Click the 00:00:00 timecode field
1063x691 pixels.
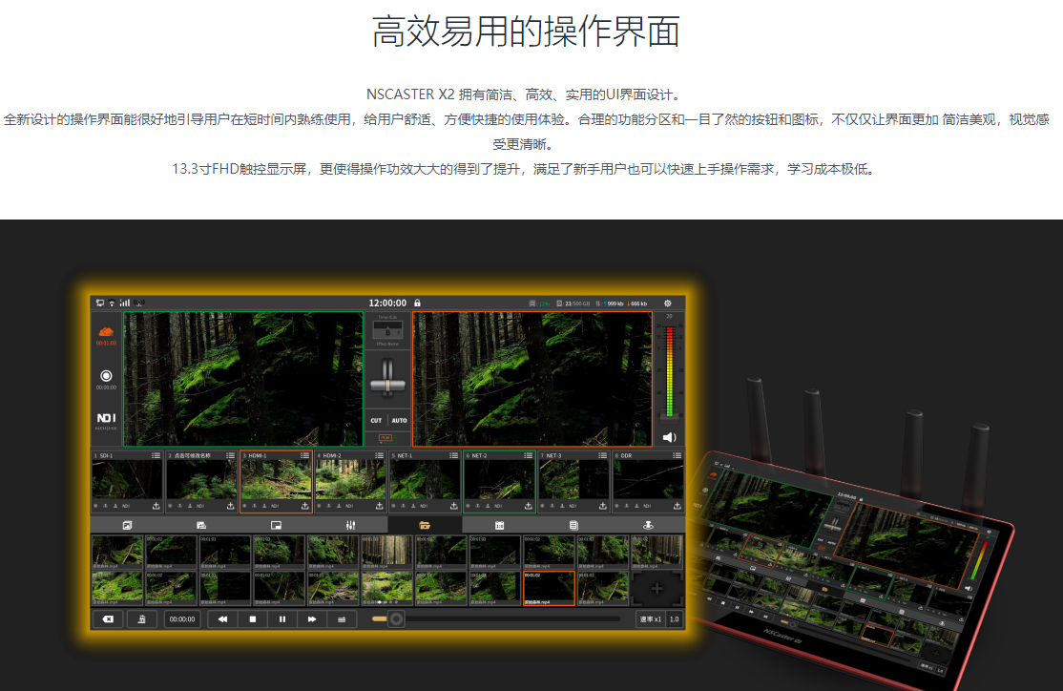pyautogui.click(x=182, y=619)
